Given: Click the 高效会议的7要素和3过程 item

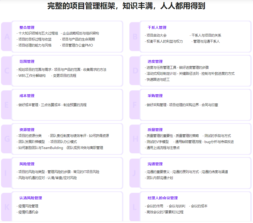Looking at the screenshot, I should (x=165, y=212).
